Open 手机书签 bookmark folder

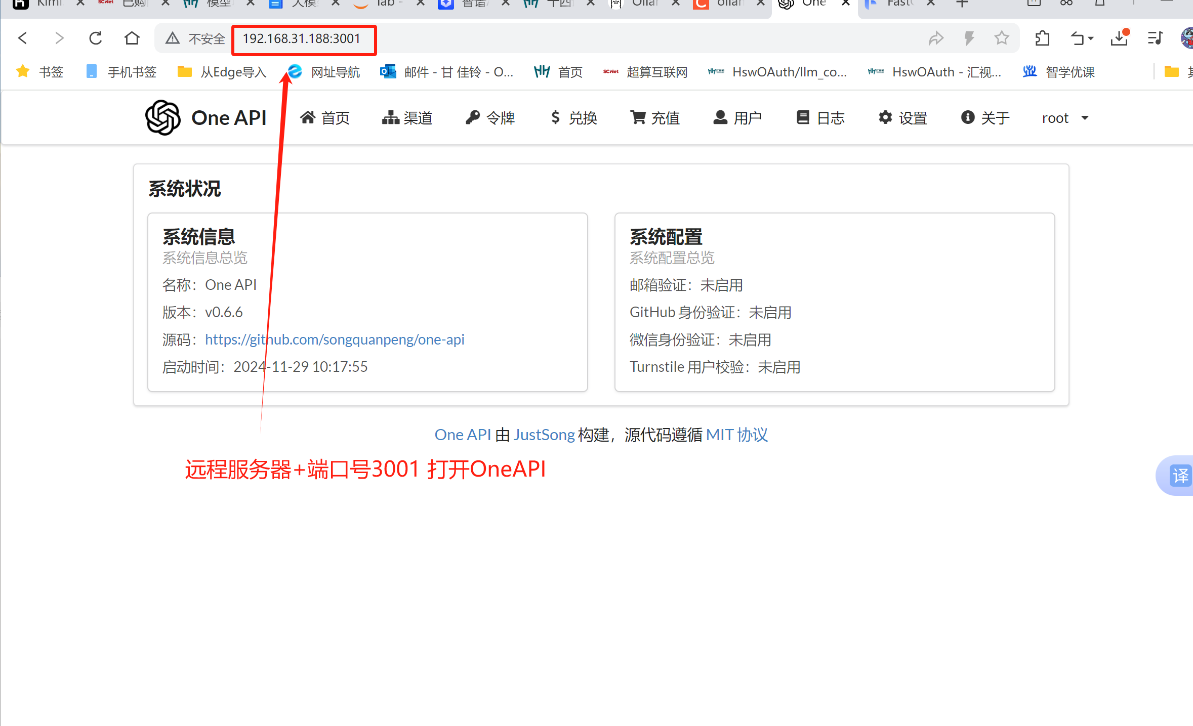pyautogui.click(x=121, y=72)
